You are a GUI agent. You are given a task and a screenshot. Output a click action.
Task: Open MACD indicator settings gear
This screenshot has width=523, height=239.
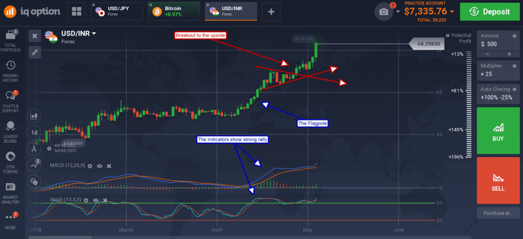pyautogui.click(x=90, y=166)
